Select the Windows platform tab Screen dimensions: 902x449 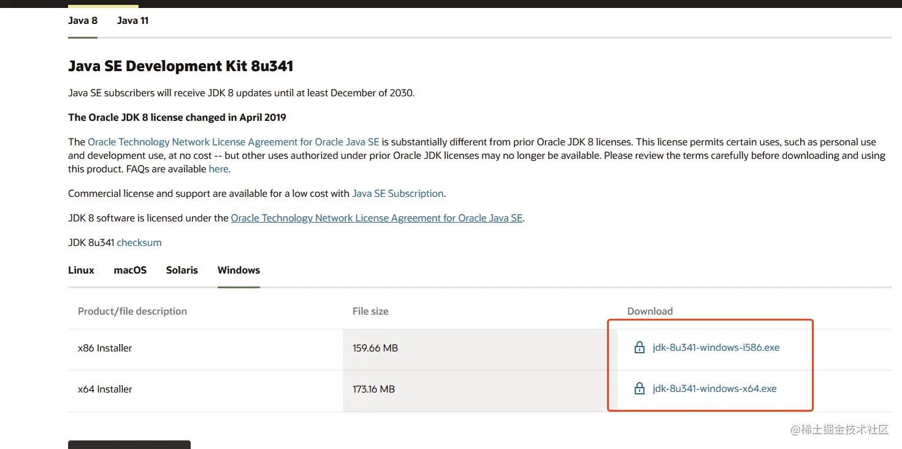pyautogui.click(x=239, y=270)
